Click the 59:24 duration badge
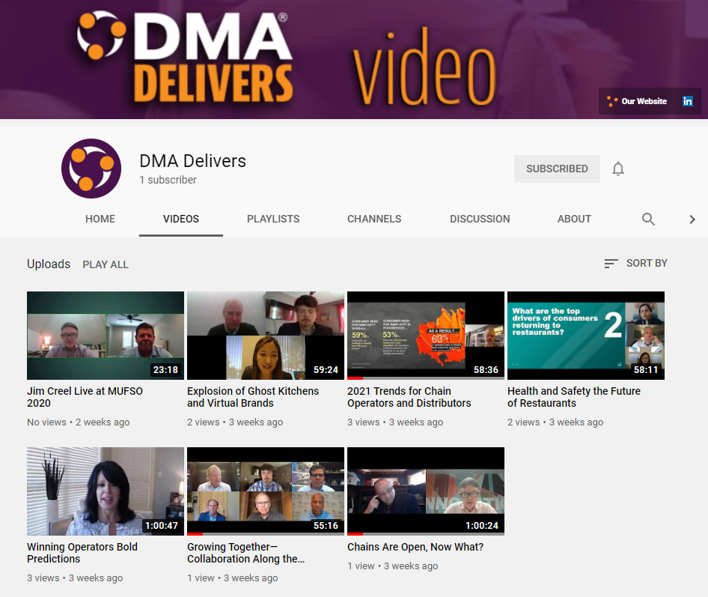Screen dimensions: 708x597 coord(326,370)
